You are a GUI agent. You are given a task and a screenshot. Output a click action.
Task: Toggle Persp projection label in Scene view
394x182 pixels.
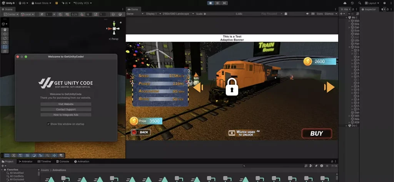click(114, 39)
